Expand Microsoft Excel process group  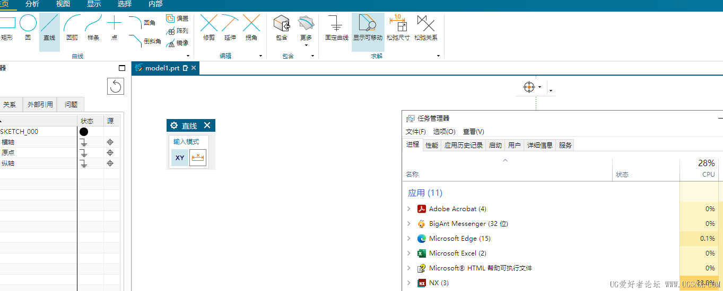(408, 253)
